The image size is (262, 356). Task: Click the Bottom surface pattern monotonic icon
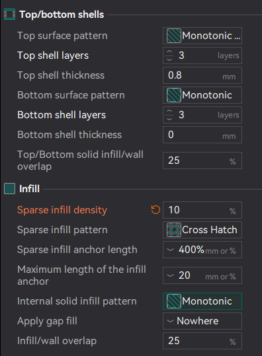pyautogui.click(x=174, y=95)
